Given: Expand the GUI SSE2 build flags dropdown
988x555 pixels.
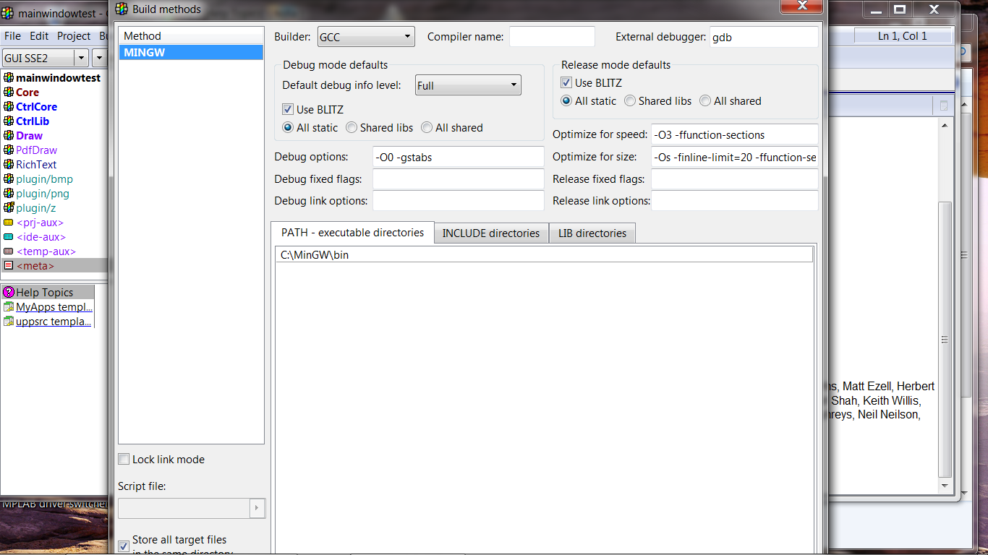Looking at the screenshot, I should [x=81, y=58].
